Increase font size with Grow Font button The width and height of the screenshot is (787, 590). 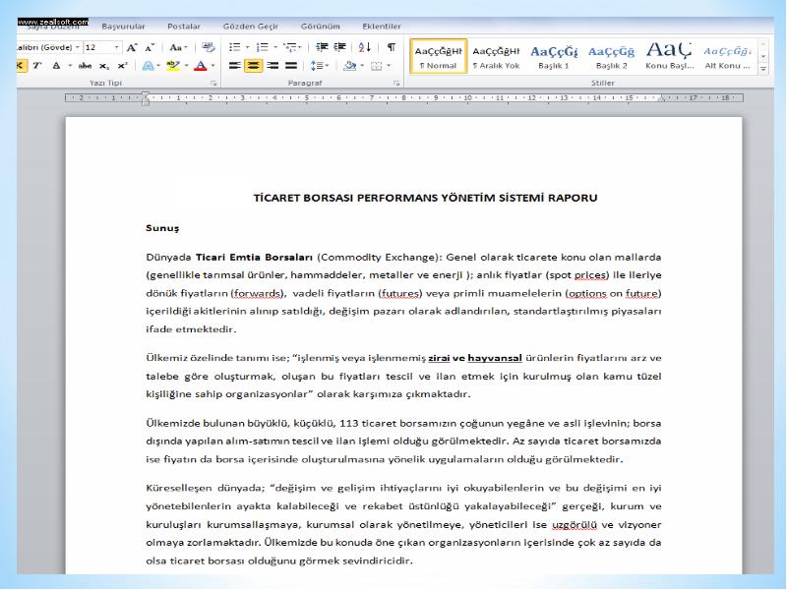132,47
